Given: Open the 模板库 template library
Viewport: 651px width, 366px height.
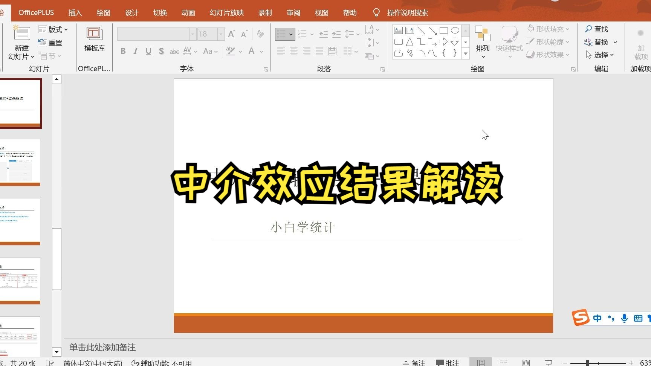Looking at the screenshot, I should pyautogui.click(x=95, y=39).
